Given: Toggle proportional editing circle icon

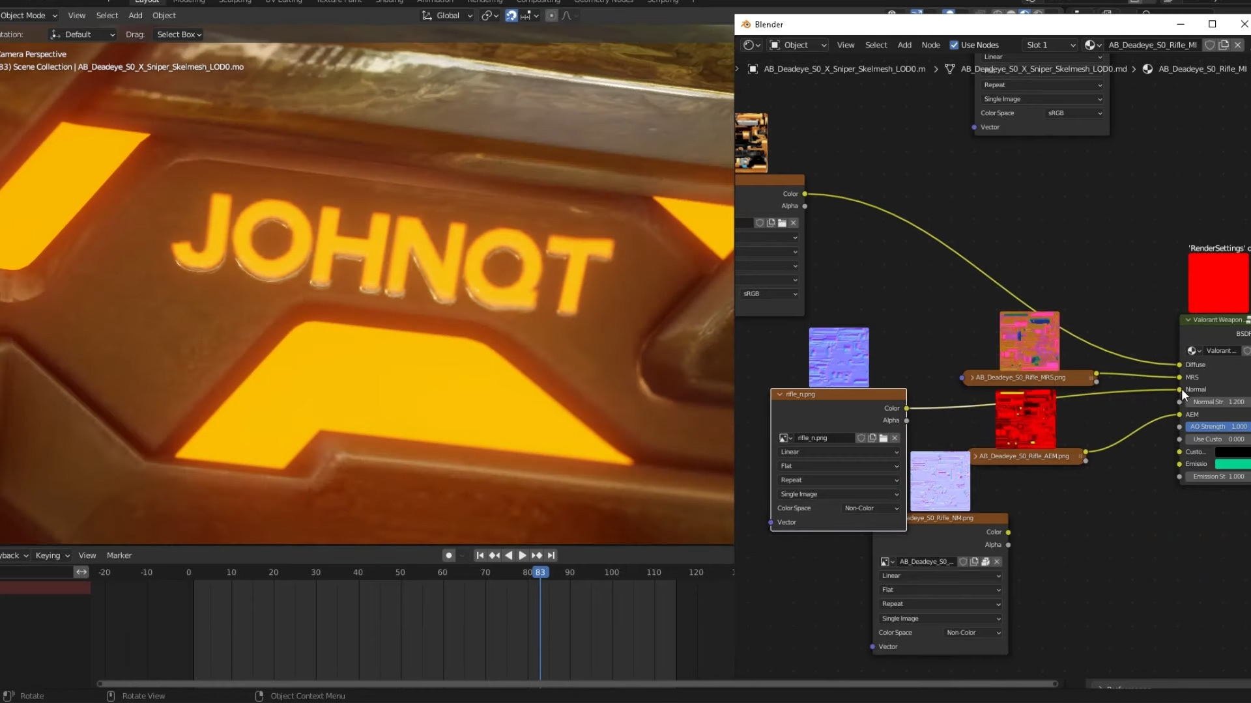Looking at the screenshot, I should 551,16.
